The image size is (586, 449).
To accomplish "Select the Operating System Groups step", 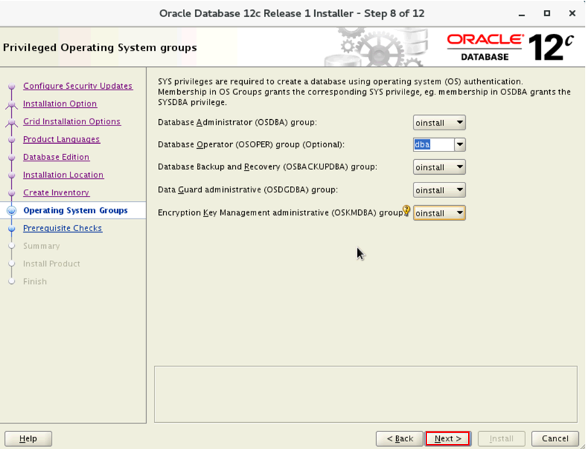I will coord(75,211).
